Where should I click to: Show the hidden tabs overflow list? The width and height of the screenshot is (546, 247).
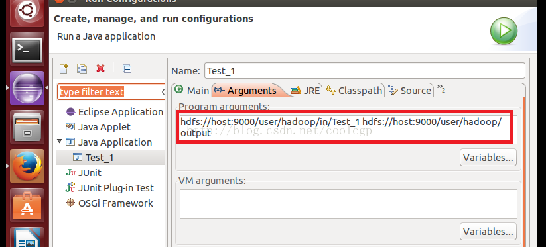click(x=441, y=89)
